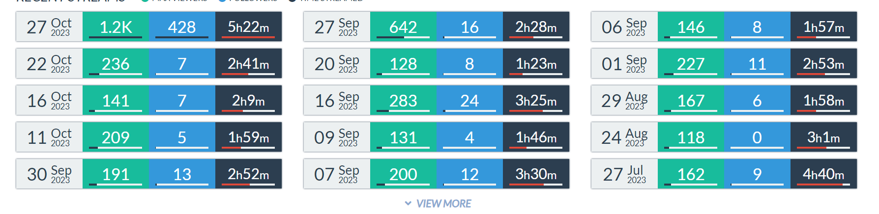Select the 209 viewers cell for 11 Oct
Viewport: 879px width, 214px height.
(116, 137)
